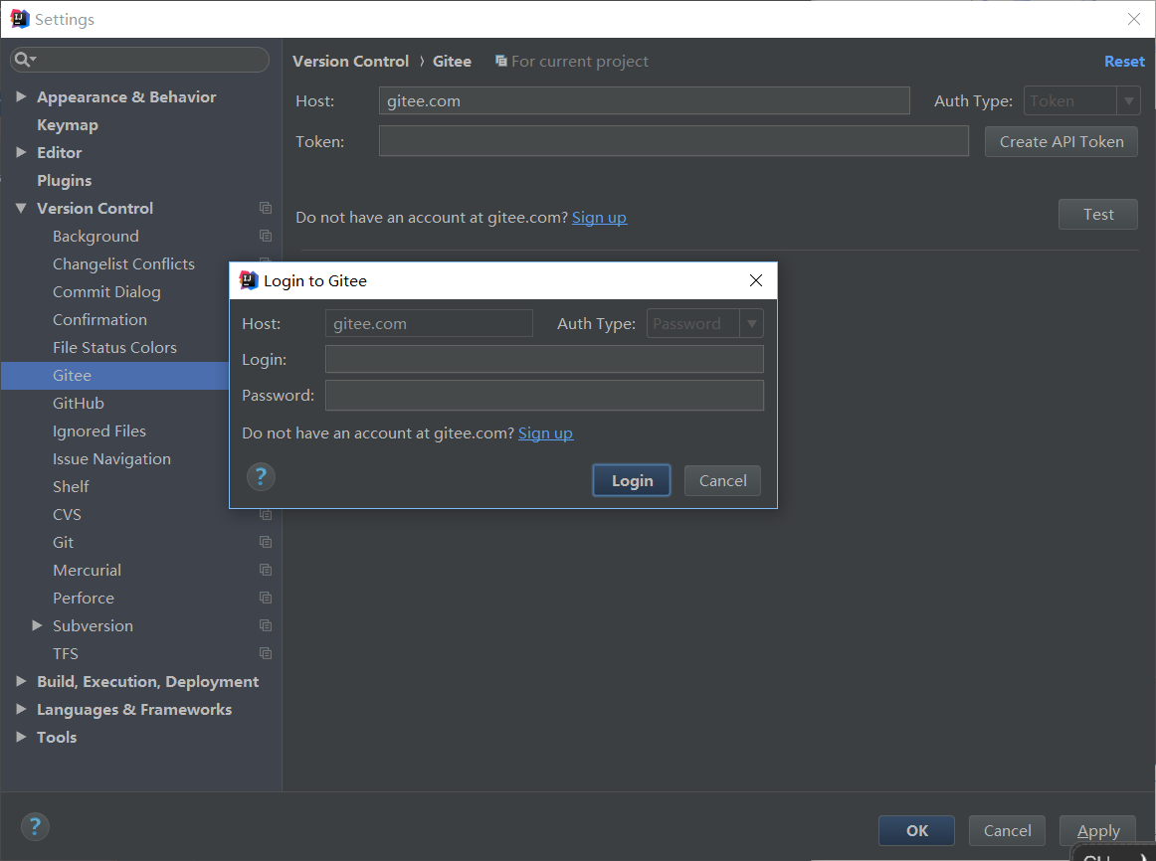Click project-level icon beside Version Control row
The height and width of the screenshot is (861, 1156).
tap(266, 209)
